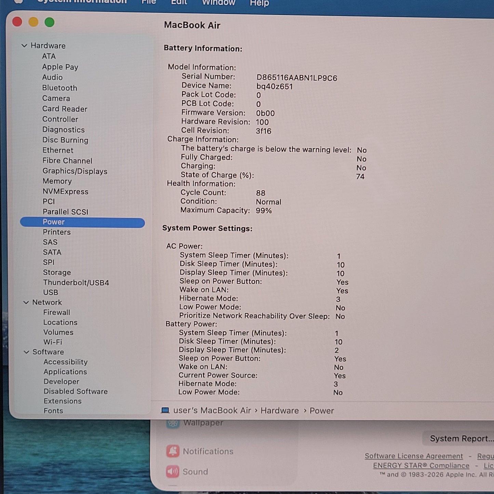This screenshot has height=494, width=494.
Task: Open the Window menu
Action: pyautogui.click(x=218, y=3)
